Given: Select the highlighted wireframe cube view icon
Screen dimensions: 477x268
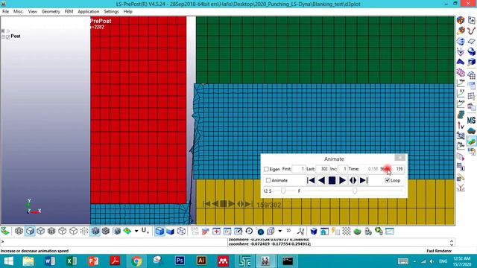Looking at the screenshot, I should 30,232.
